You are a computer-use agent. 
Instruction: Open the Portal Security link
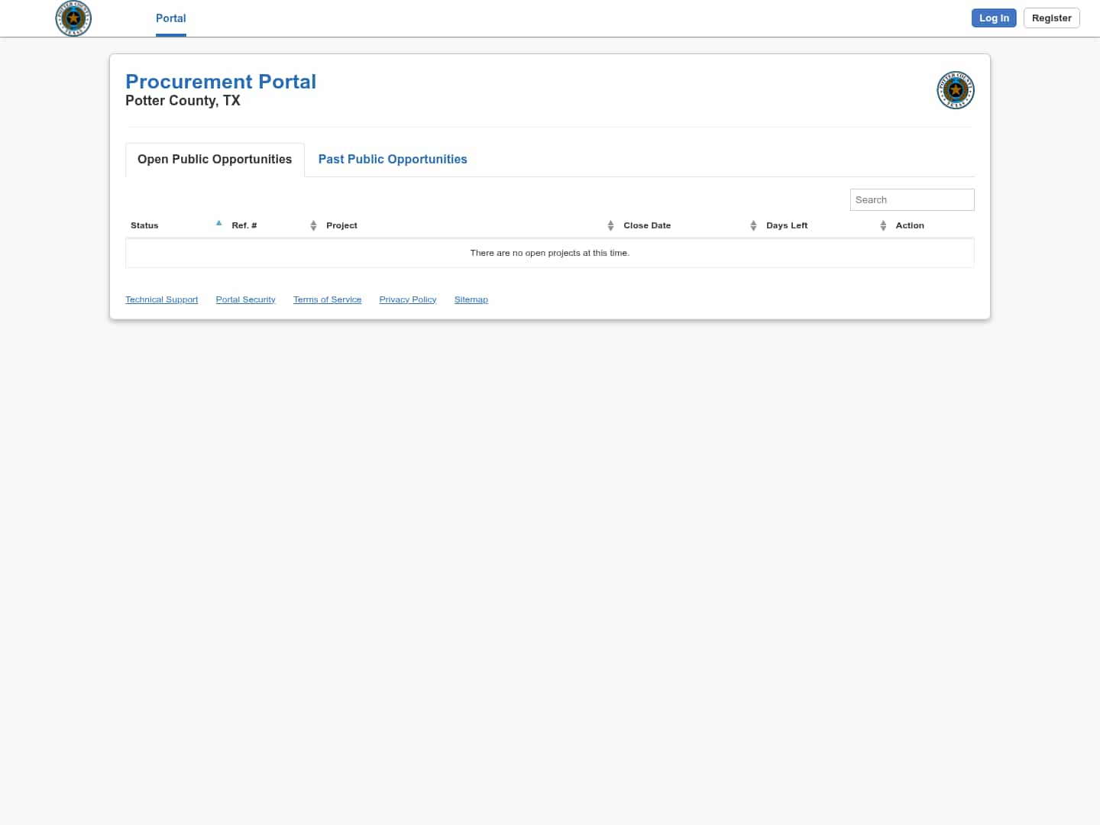tap(246, 299)
